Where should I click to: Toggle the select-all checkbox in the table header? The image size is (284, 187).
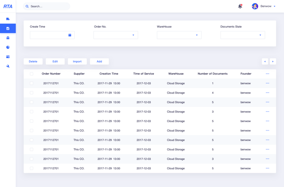point(32,74)
